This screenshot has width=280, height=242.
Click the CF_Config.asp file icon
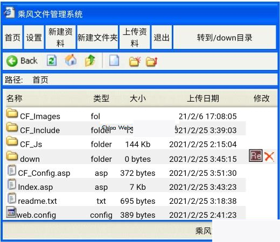pyautogui.click(x=12, y=170)
